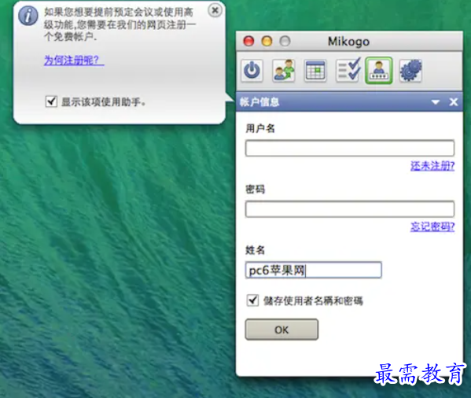Open the join session participants icon

point(284,71)
